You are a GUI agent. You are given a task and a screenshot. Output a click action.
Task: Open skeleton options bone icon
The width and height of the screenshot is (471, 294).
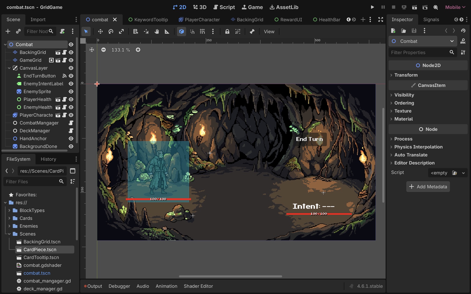[x=252, y=32]
